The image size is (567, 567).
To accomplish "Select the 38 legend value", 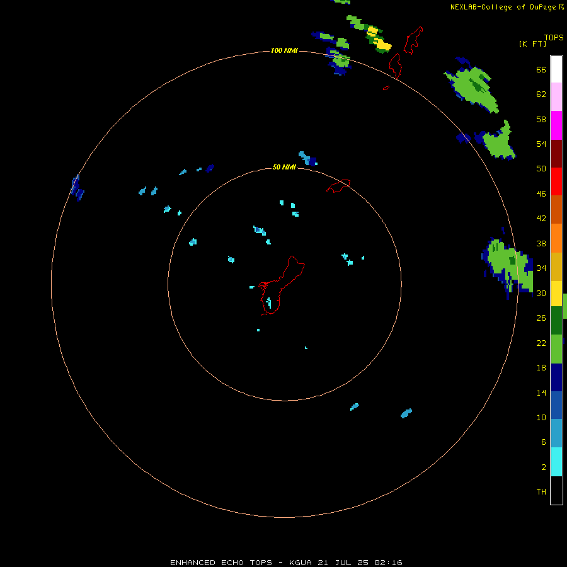I will tap(541, 243).
